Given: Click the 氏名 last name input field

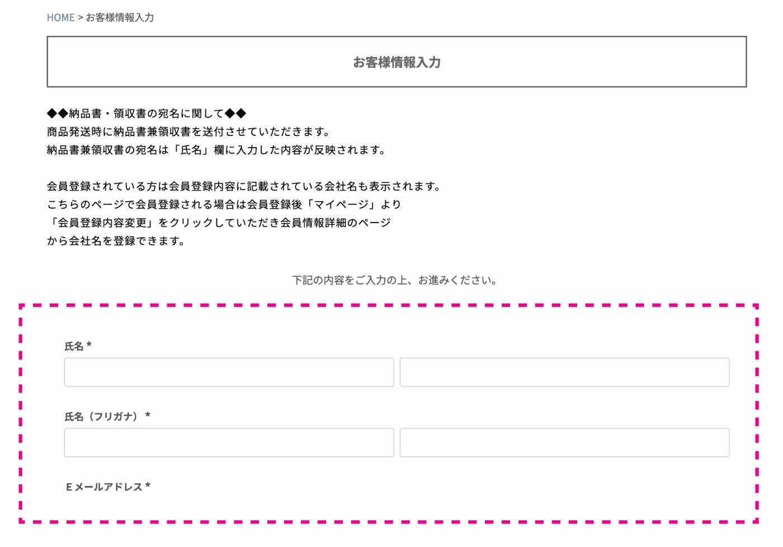Looking at the screenshot, I should pyautogui.click(x=229, y=372).
